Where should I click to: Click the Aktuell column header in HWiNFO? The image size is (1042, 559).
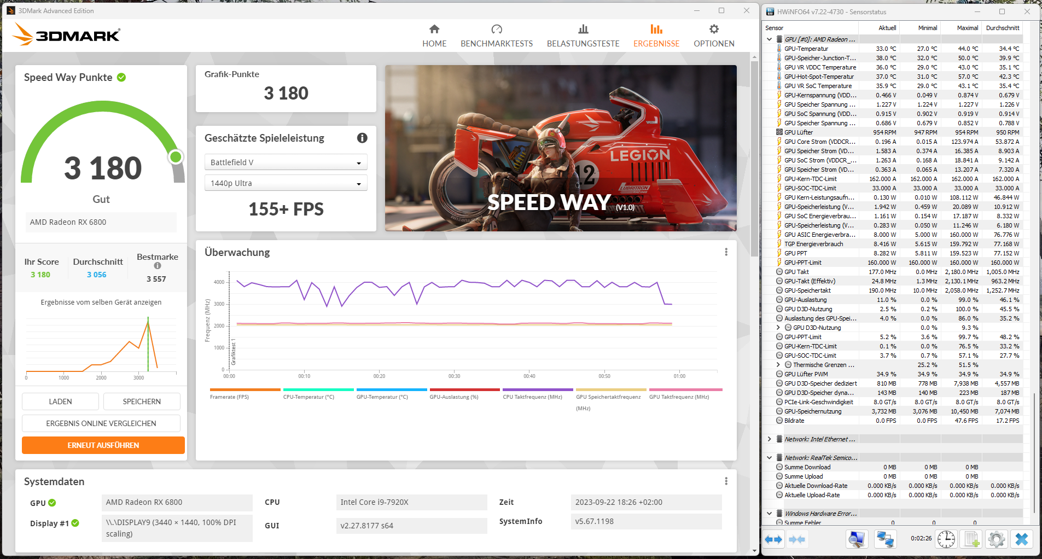point(879,28)
